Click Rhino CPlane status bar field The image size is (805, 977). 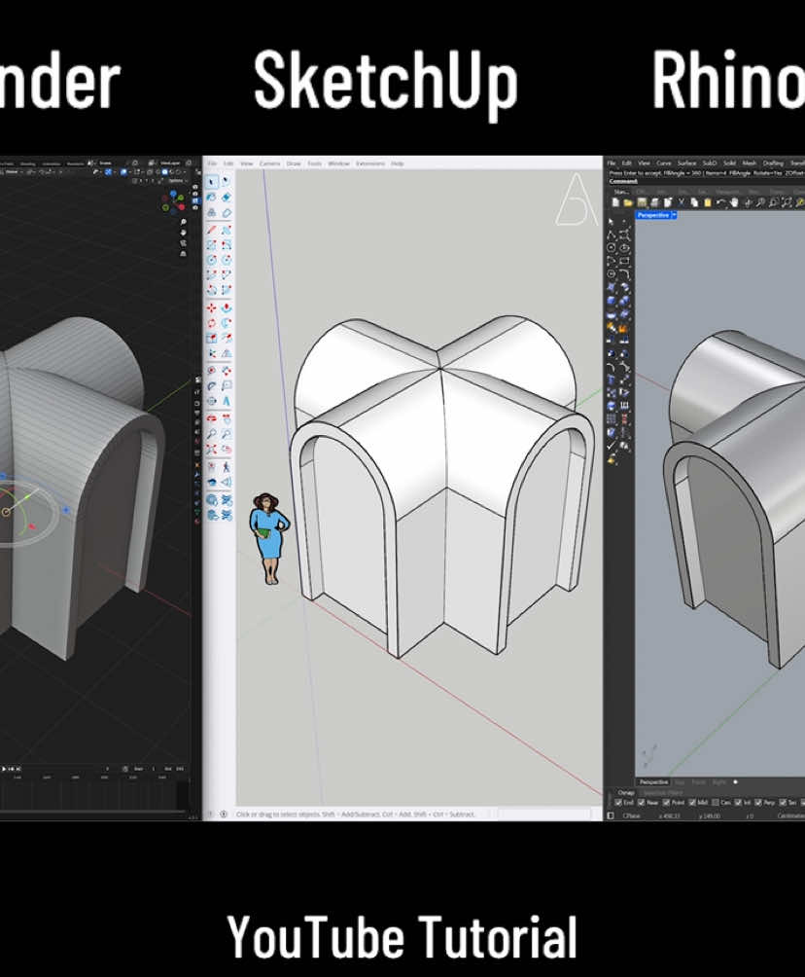(x=632, y=815)
